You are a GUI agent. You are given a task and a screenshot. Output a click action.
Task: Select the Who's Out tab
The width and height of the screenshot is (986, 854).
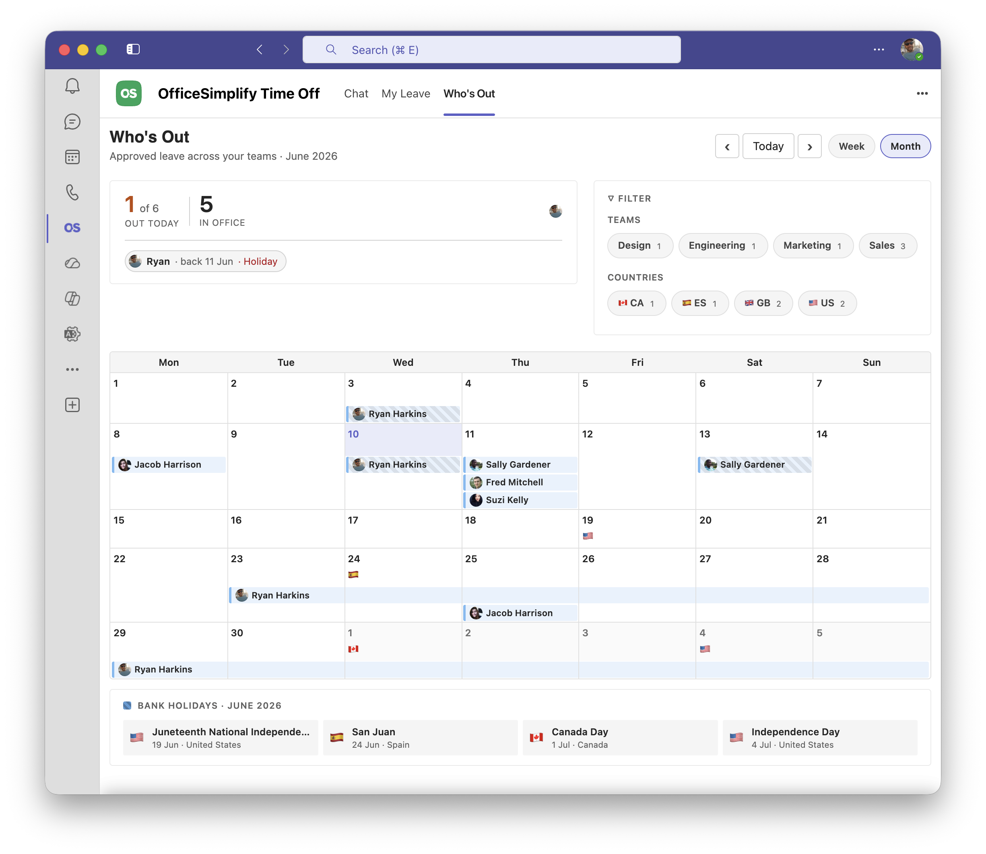point(469,93)
